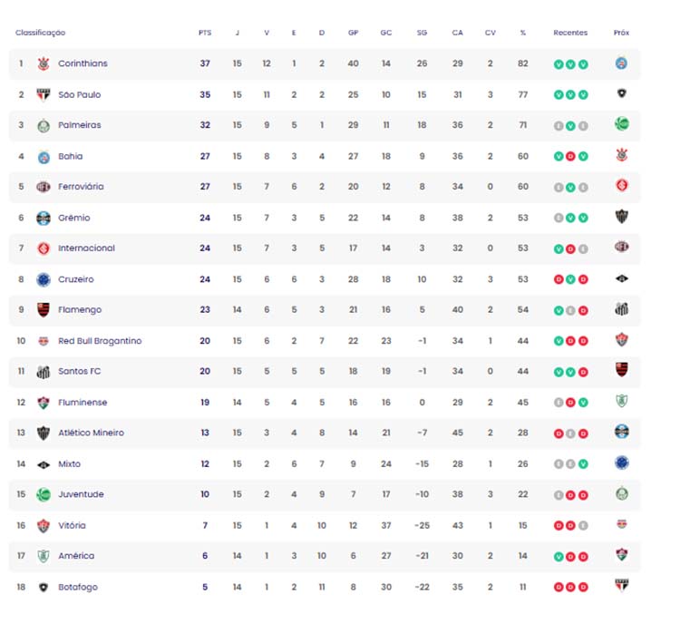The width and height of the screenshot is (680, 633).
Task: Click Mixto's green victory result indicator
Action: [x=583, y=464]
